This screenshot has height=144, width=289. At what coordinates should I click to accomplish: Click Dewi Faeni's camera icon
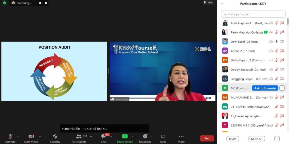[x=282, y=41]
